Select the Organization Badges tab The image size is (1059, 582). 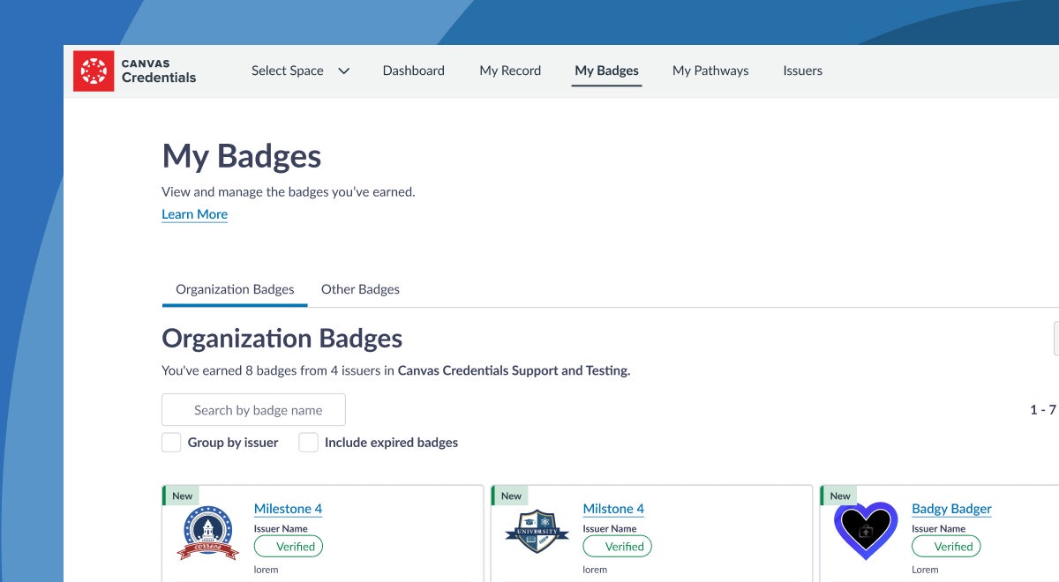point(235,289)
